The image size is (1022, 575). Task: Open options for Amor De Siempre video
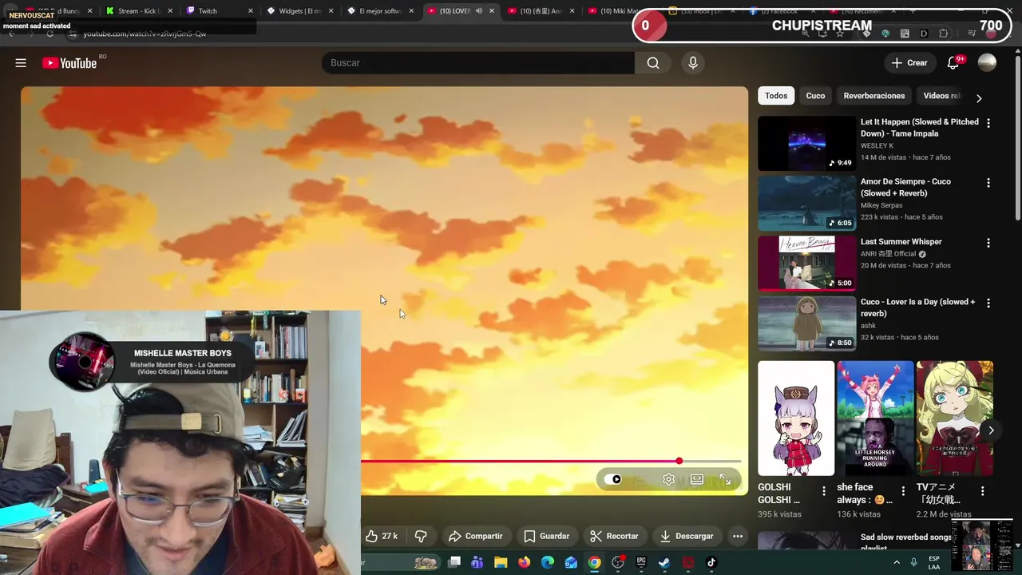pos(988,183)
